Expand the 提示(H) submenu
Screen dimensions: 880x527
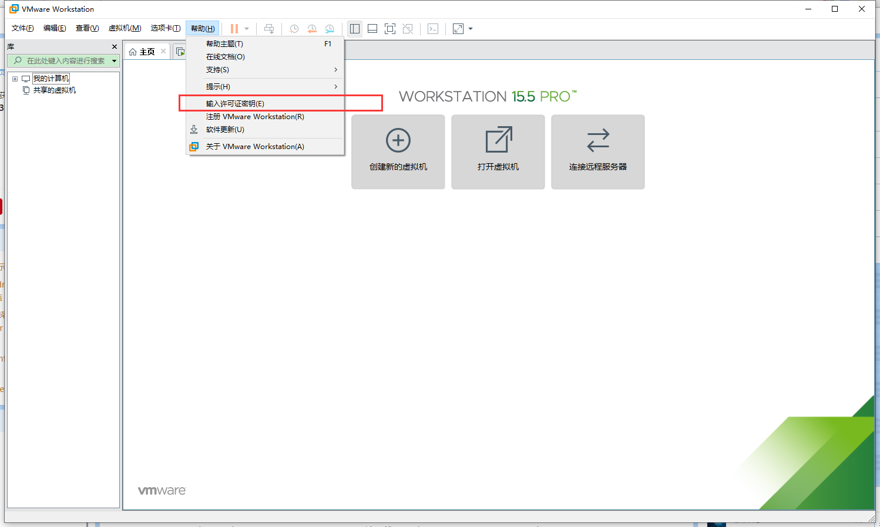[265, 87]
